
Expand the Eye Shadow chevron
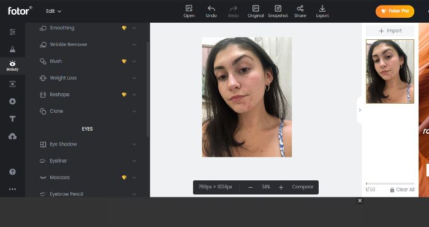pyautogui.click(x=134, y=144)
